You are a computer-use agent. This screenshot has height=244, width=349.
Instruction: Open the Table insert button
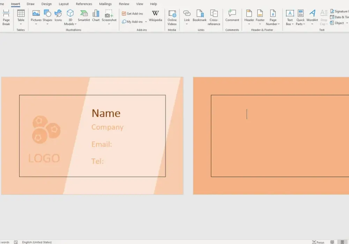[21, 17]
